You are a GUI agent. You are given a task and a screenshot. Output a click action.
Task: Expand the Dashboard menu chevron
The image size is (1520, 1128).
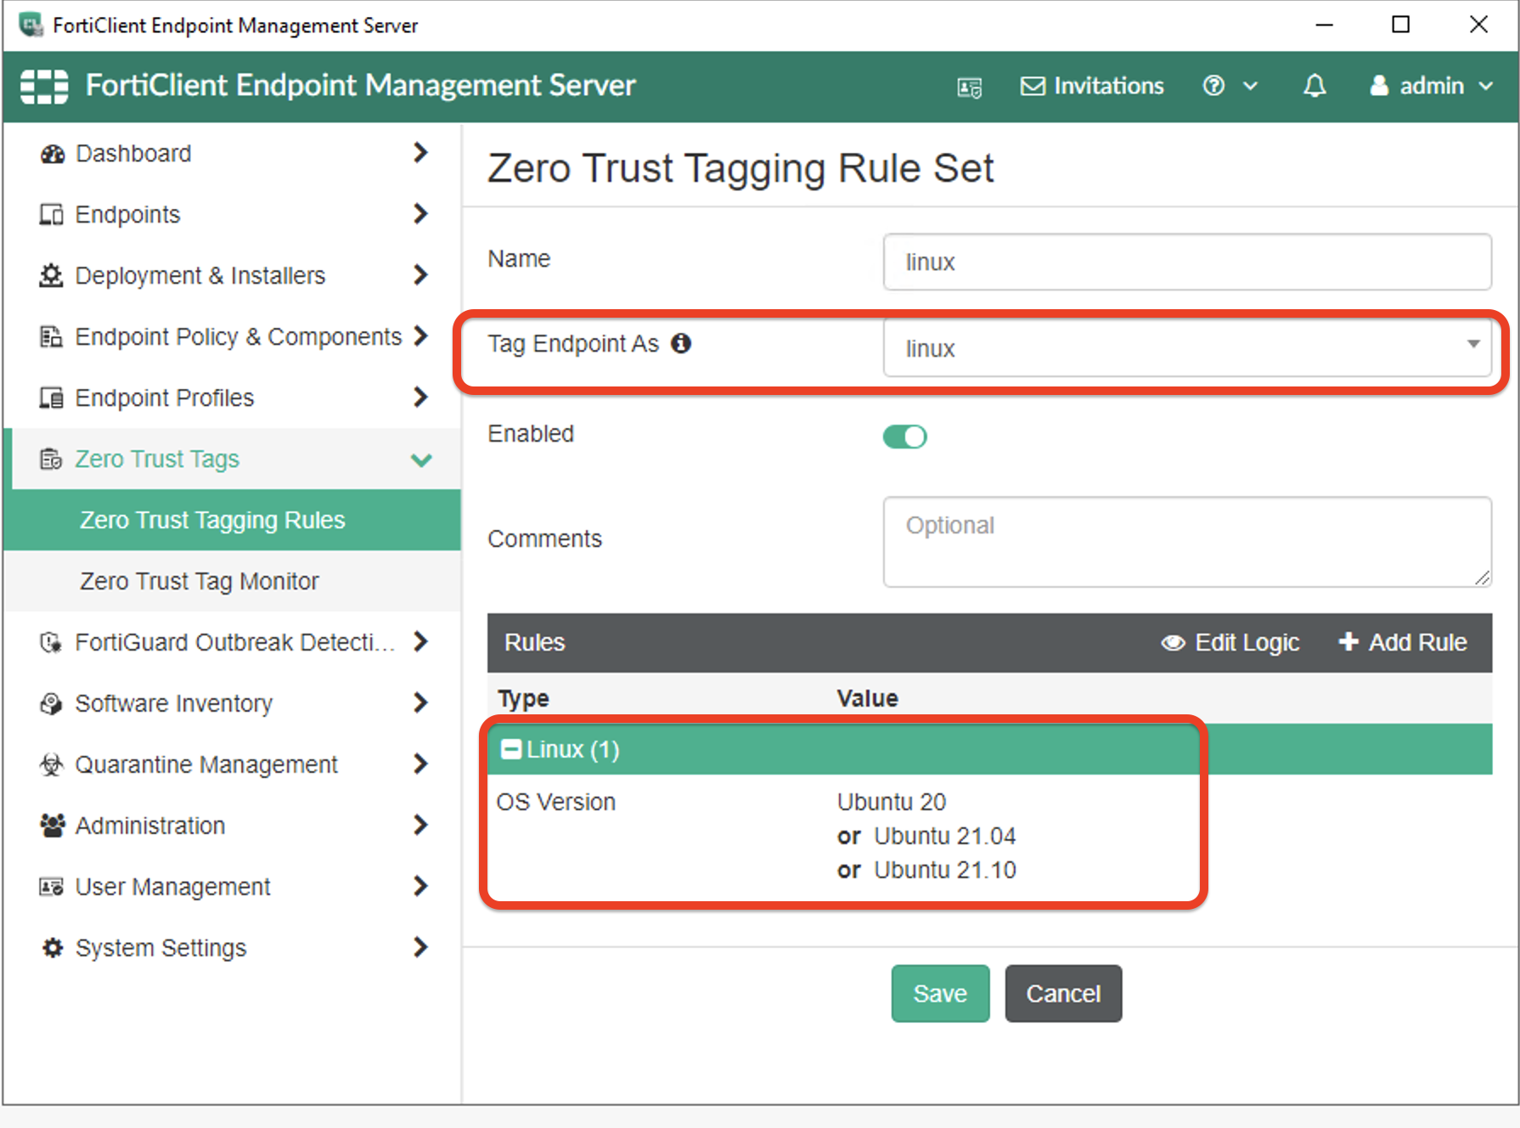pos(420,153)
